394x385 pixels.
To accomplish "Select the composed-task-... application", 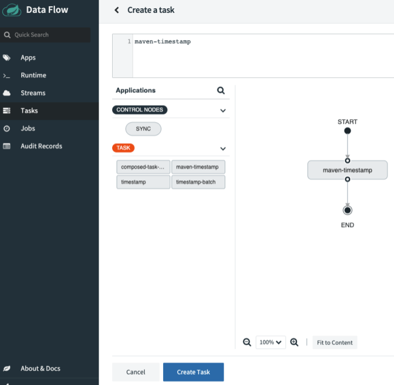I will [x=143, y=167].
